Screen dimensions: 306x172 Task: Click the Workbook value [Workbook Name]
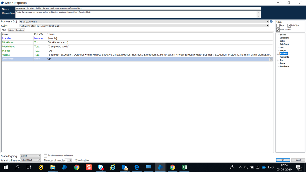tap(58, 43)
